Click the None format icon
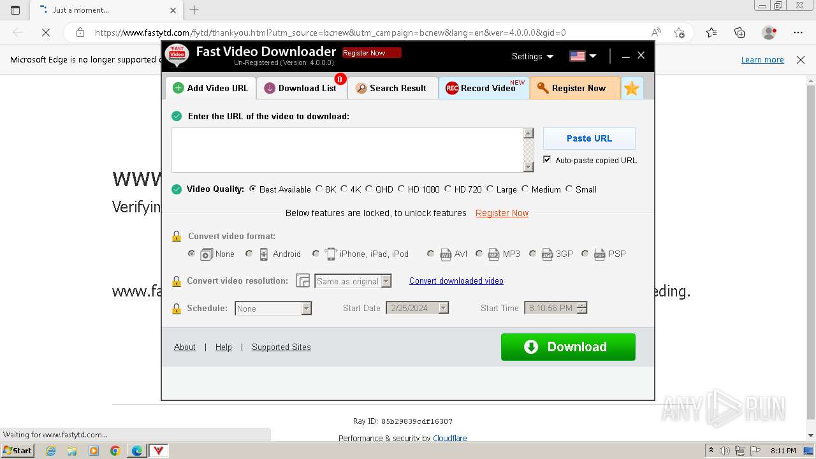Viewport: 816px width, 459px height. coord(207,254)
